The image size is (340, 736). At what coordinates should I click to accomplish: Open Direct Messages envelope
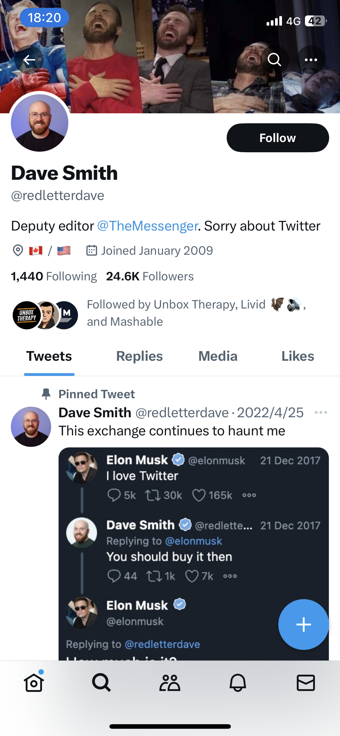tap(306, 683)
